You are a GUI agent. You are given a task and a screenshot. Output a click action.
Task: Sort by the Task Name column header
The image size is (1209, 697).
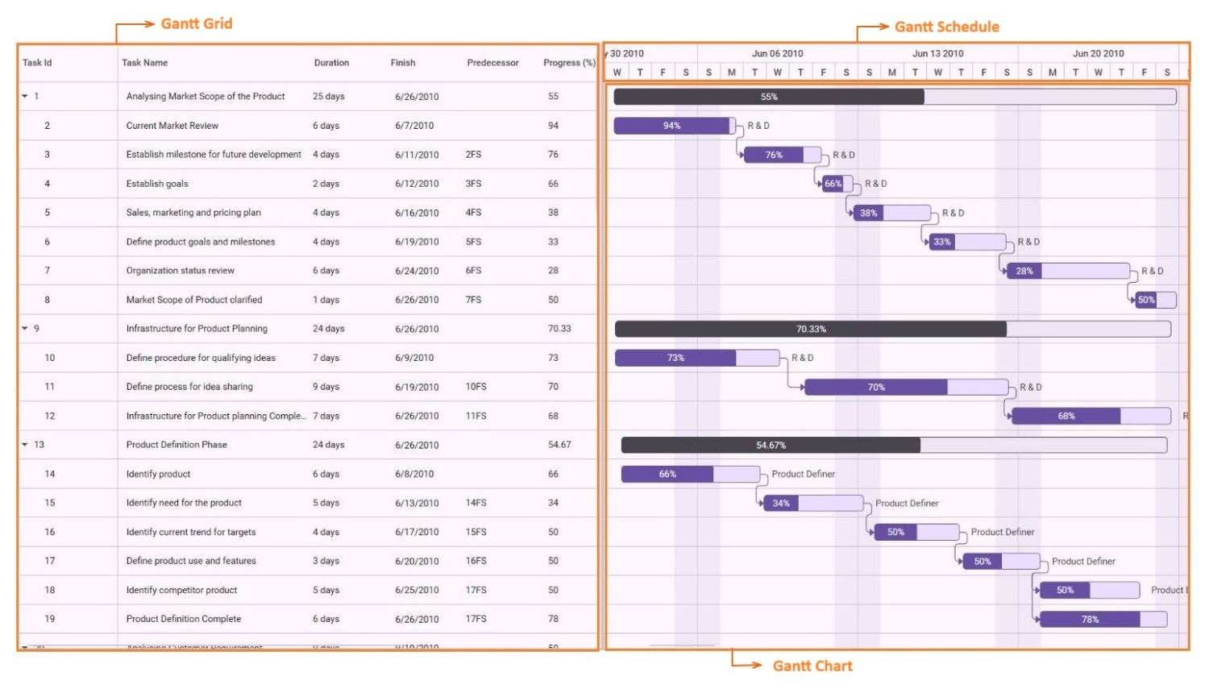coord(145,63)
